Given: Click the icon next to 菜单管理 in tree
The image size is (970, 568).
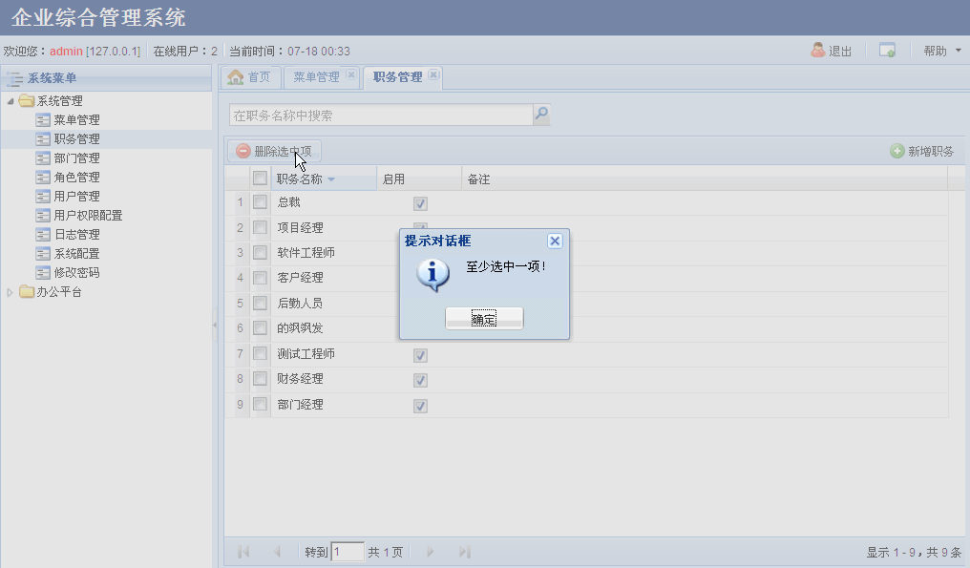Looking at the screenshot, I should (x=43, y=120).
